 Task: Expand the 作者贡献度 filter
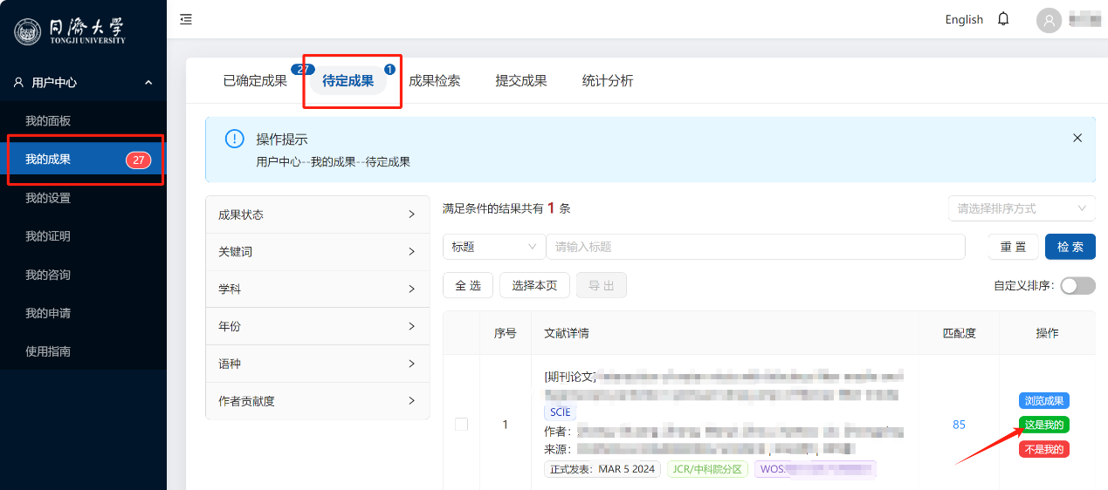click(317, 401)
